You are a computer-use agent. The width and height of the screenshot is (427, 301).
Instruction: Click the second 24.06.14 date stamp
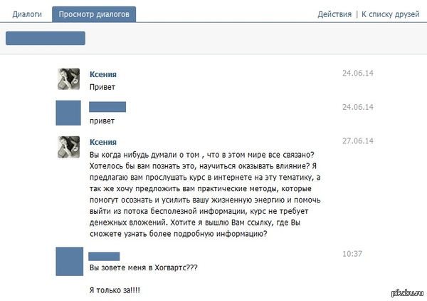click(x=357, y=107)
